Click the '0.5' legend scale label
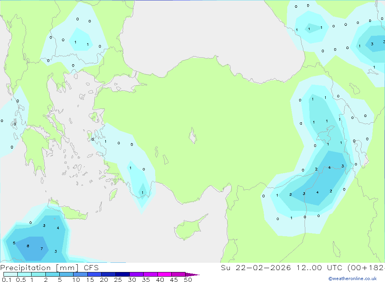The width and height of the screenshot is (385, 282). pos(21,280)
